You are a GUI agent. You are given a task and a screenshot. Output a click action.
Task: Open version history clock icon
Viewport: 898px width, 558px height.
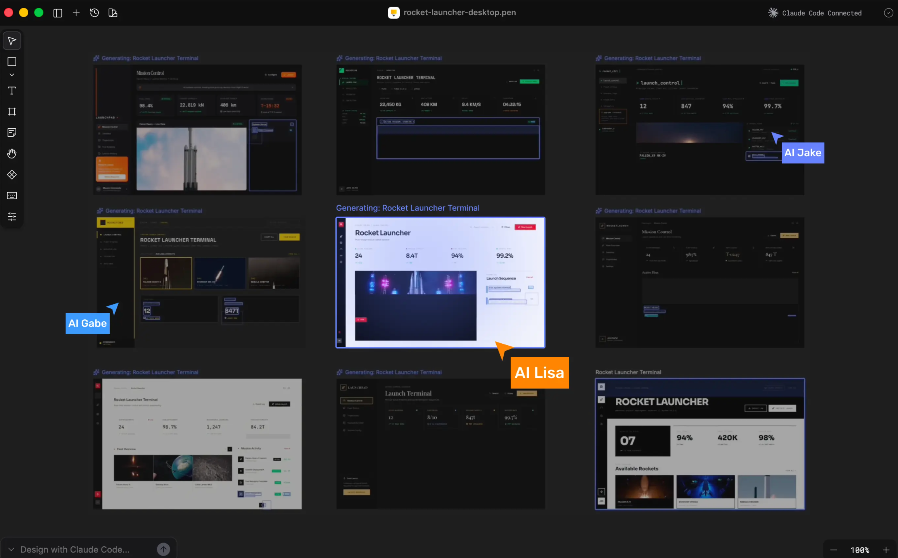coord(95,13)
